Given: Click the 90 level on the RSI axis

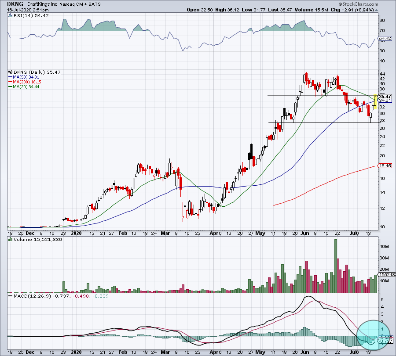Looking at the screenshot, I should 382,20.
